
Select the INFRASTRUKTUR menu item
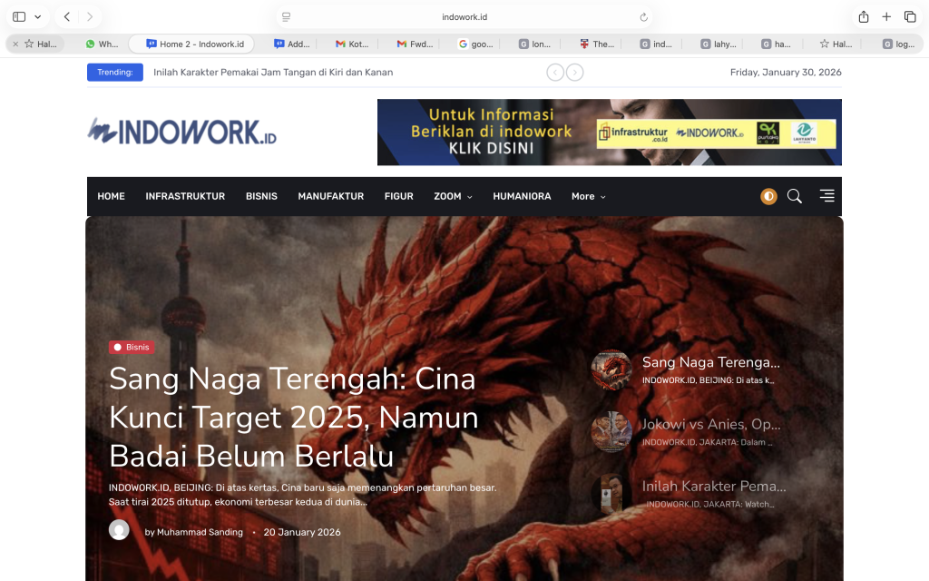click(185, 196)
